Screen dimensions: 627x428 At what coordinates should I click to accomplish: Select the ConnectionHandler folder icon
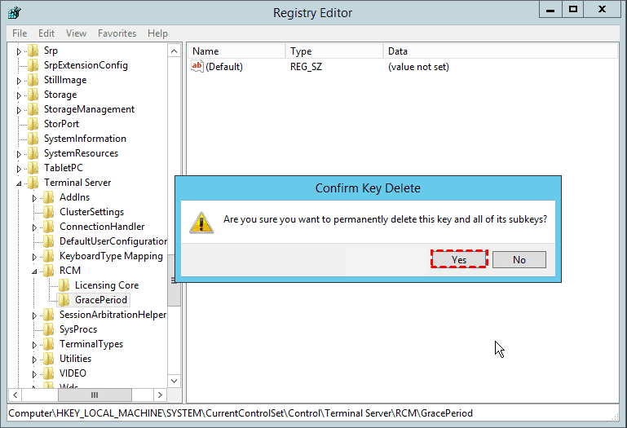49,227
